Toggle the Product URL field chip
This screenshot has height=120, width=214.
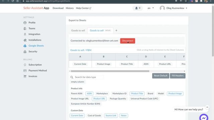pyautogui.click(x=99, y=99)
